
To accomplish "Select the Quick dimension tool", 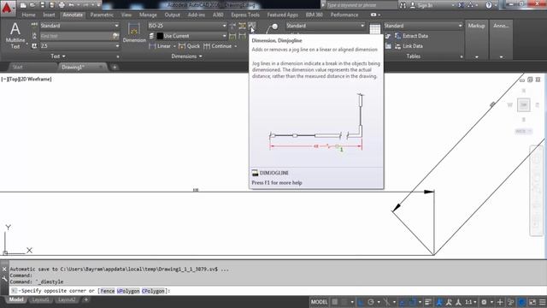I will 189,46.
